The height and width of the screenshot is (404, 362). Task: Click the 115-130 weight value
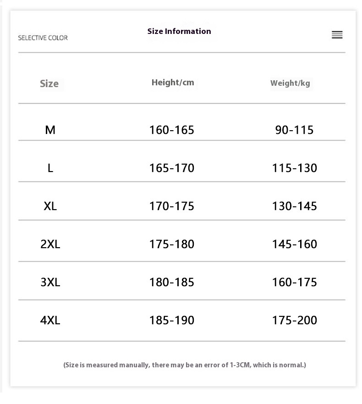[294, 168]
